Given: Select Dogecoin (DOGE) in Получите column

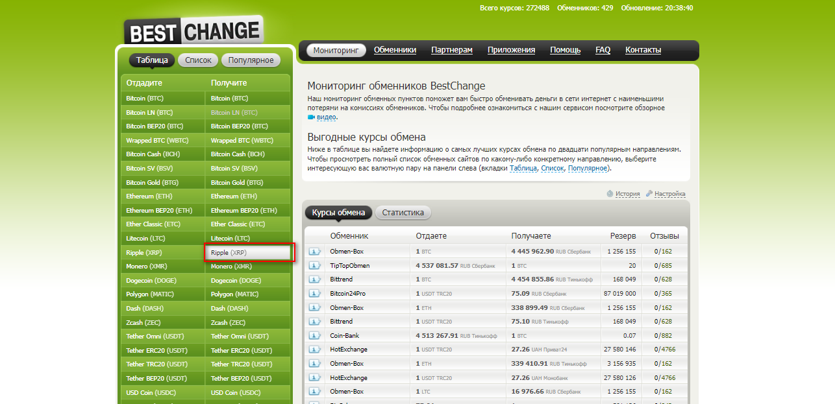Looking at the screenshot, I should tap(248, 281).
